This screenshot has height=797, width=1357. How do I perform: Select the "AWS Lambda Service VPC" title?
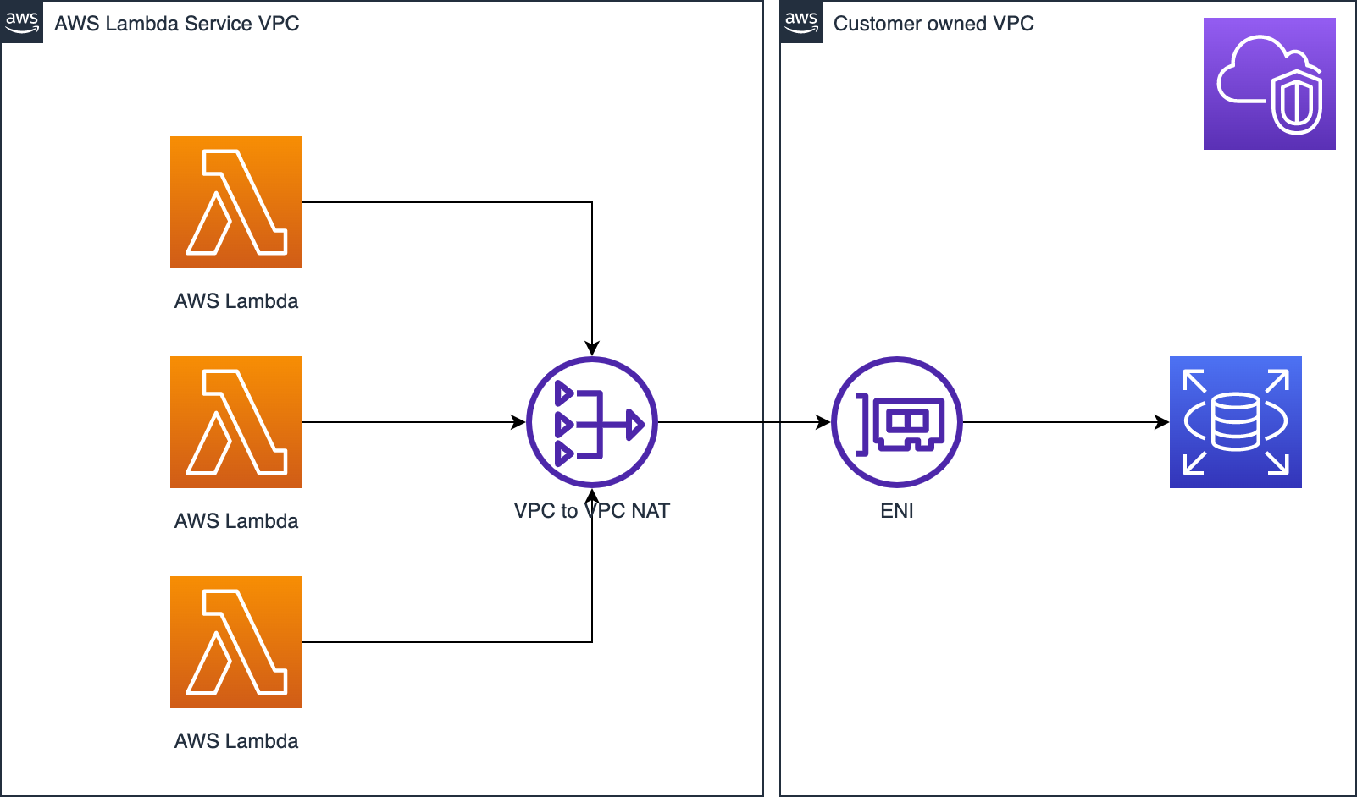(x=177, y=24)
